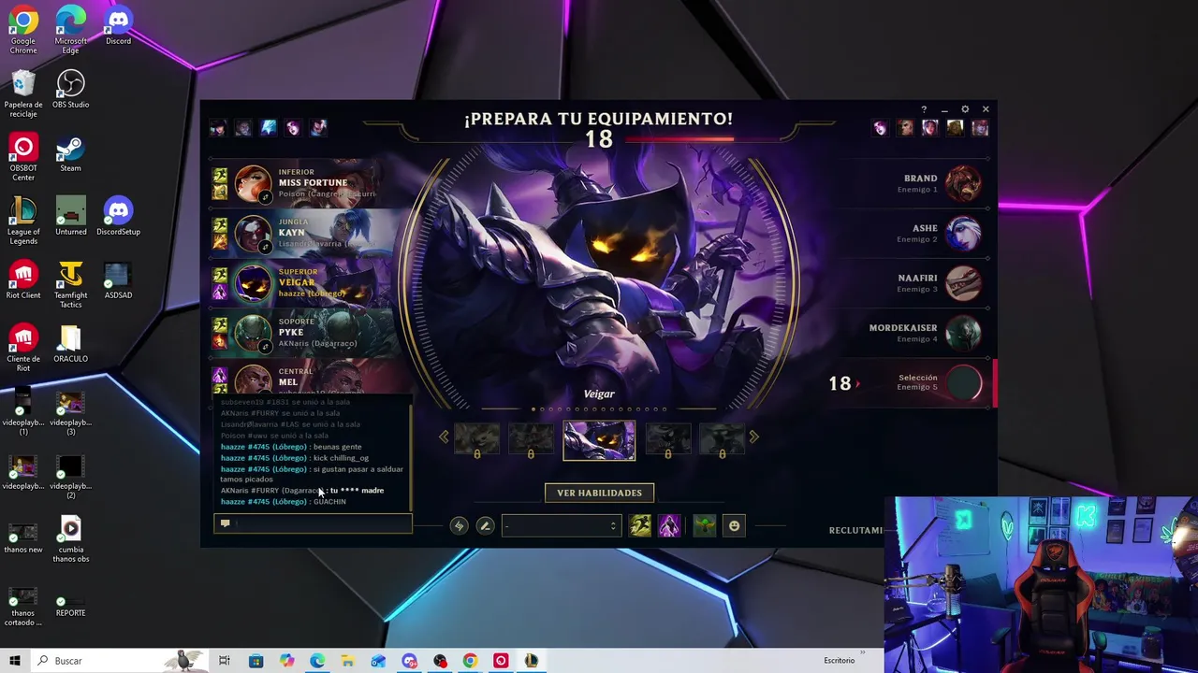Show next skins with right carousel arrow

[754, 437]
